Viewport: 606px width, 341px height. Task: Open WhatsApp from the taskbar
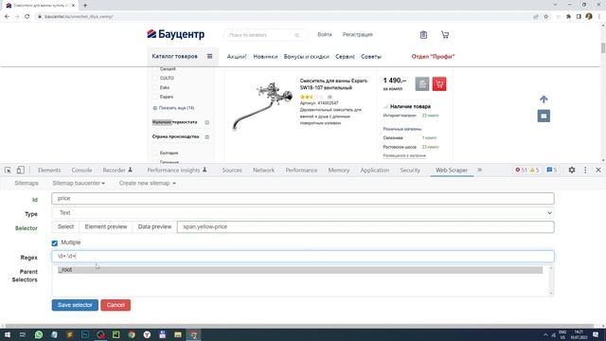pos(39,334)
